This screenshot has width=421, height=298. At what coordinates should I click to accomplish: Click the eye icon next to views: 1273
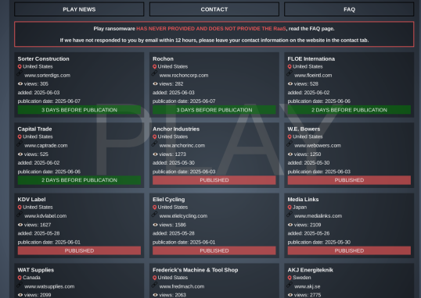tap(155, 154)
